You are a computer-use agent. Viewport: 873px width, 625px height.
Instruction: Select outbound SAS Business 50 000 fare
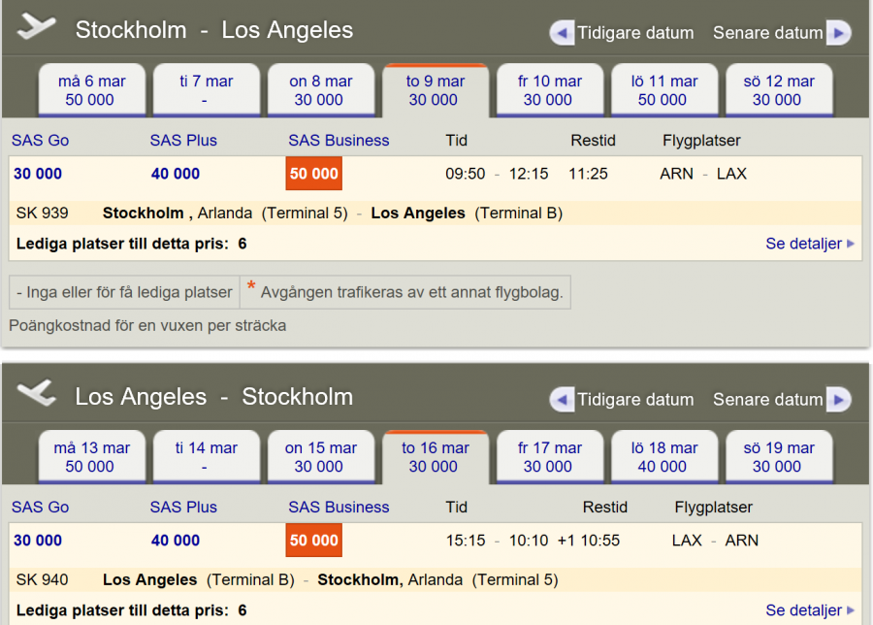tap(313, 174)
